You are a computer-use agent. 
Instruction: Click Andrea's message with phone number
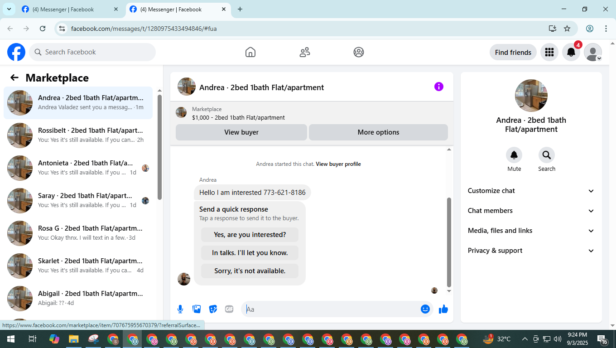point(252,193)
